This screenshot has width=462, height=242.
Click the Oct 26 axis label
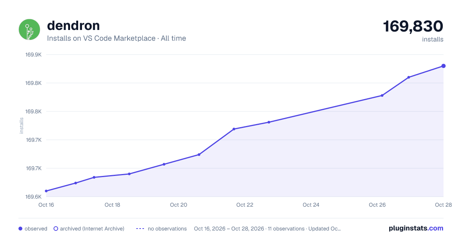pyautogui.click(x=377, y=205)
